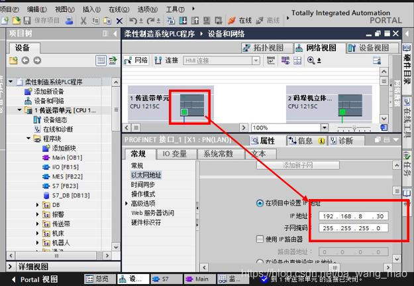
Task: Switch to 设备视图 tab
Action: [x=372, y=48]
